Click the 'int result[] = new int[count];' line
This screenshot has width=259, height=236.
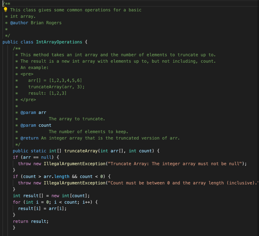pyautogui.click(x=51, y=196)
